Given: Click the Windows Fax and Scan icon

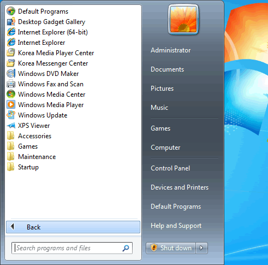Looking at the screenshot, I should (x=11, y=84).
